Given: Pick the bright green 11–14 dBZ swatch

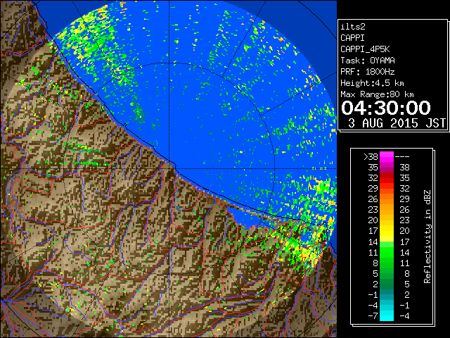Looking at the screenshot, I should [387, 252].
